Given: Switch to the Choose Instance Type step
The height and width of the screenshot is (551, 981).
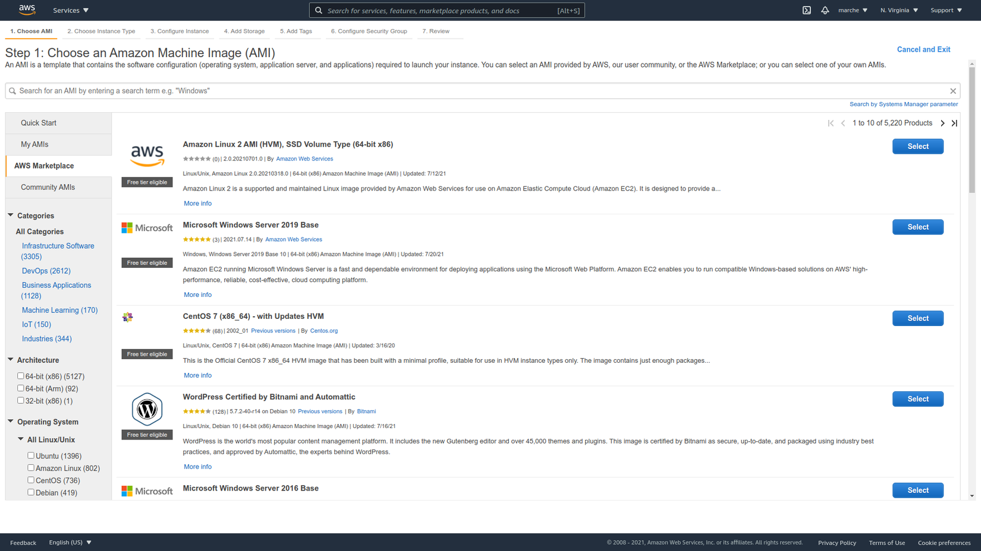Looking at the screenshot, I should (x=101, y=31).
